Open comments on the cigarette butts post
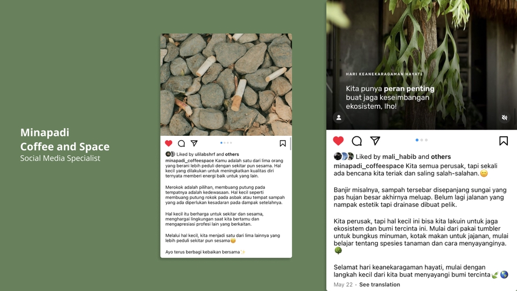This screenshot has height=291, width=517. pos(181,143)
